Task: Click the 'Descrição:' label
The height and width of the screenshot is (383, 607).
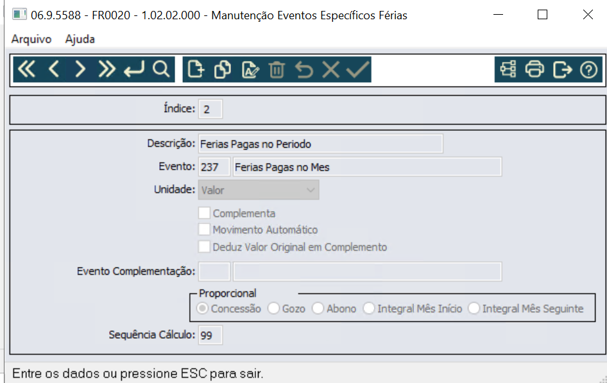Action: 171,144
